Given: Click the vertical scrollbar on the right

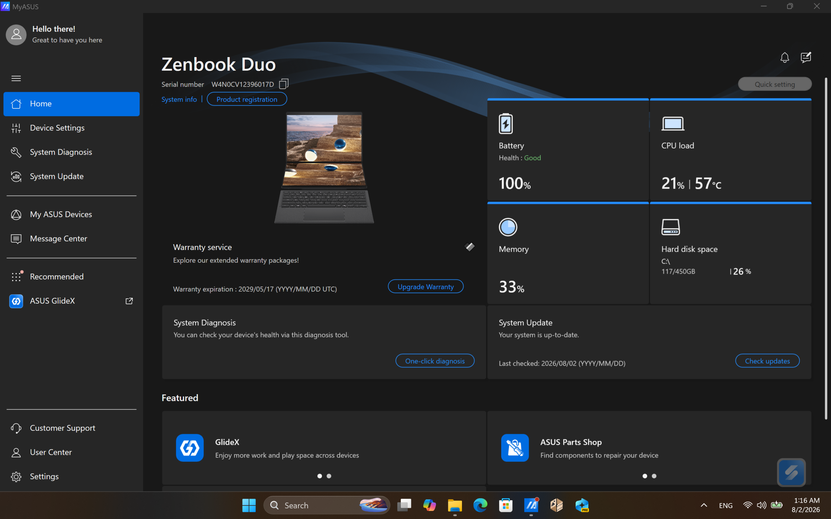Looking at the screenshot, I should (826, 248).
